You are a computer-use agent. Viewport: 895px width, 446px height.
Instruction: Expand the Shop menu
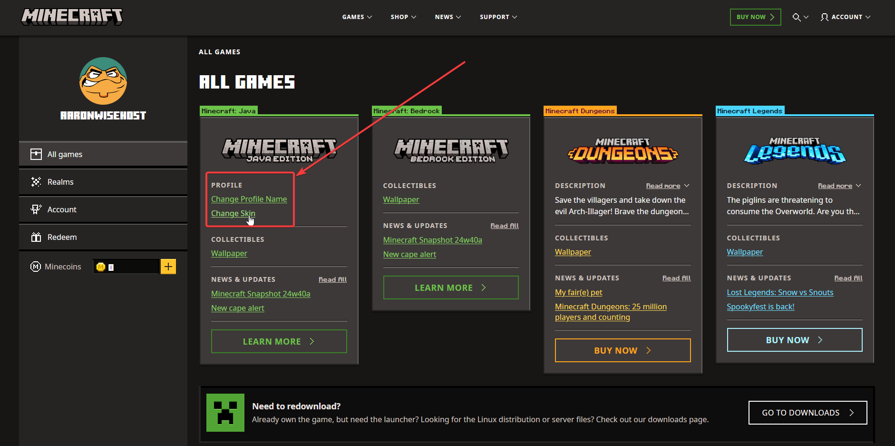pyautogui.click(x=403, y=17)
